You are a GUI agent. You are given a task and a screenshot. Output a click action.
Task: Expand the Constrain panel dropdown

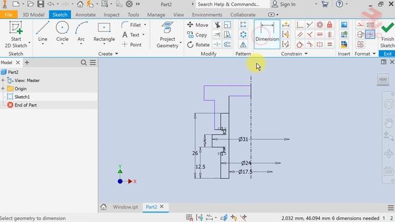point(306,54)
